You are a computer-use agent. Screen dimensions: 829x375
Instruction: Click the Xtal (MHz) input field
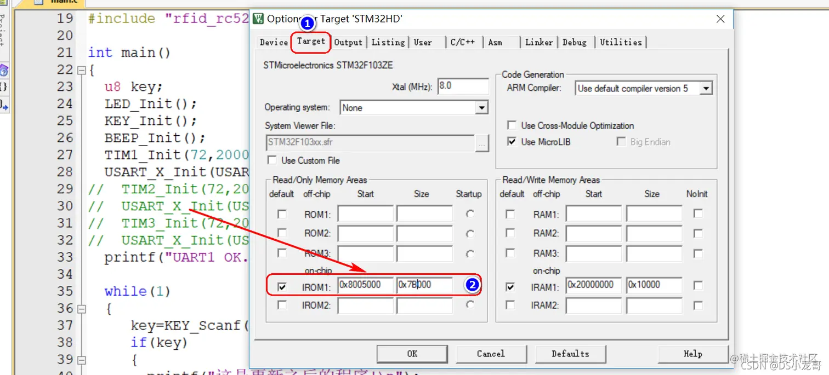pos(463,86)
